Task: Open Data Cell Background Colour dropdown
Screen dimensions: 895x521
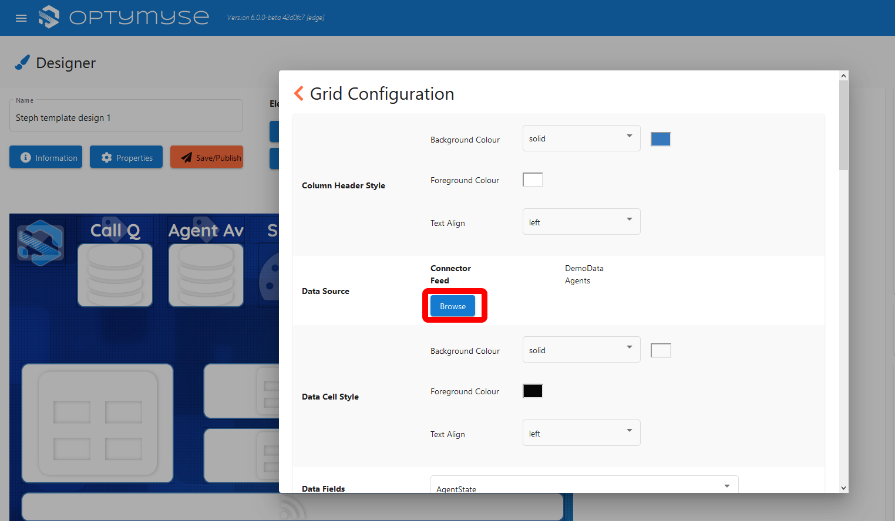Action: tap(581, 350)
